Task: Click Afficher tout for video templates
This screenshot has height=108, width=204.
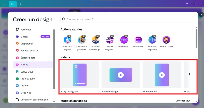Action: point(183,101)
